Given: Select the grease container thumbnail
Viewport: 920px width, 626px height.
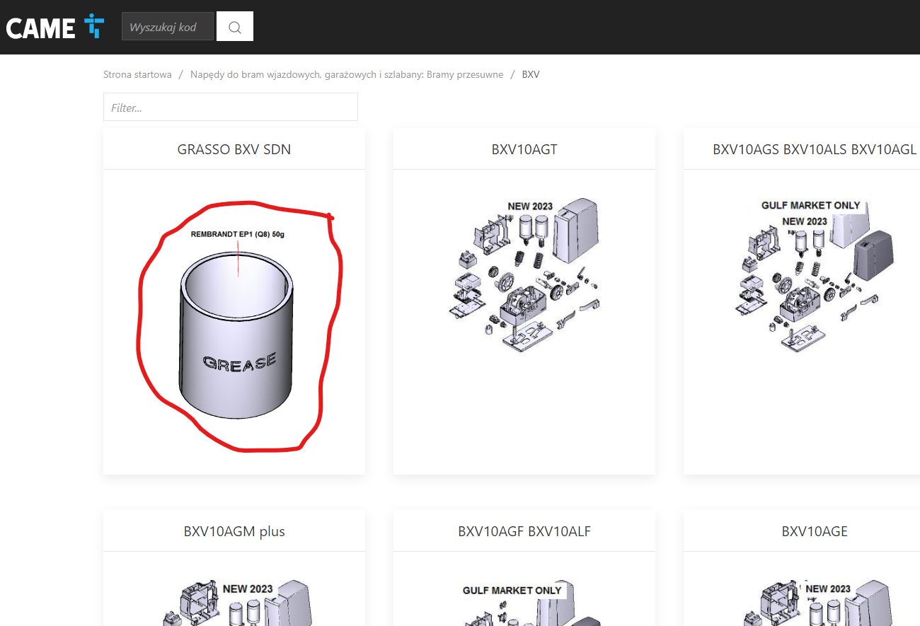Looking at the screenshot, I should [x=236, y=323].
